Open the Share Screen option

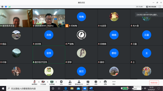click(x=52, y=83)
